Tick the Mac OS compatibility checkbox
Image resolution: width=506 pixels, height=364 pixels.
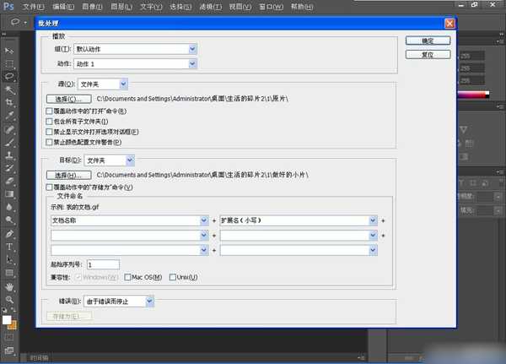pyautogui.click(x=127, y=277)
